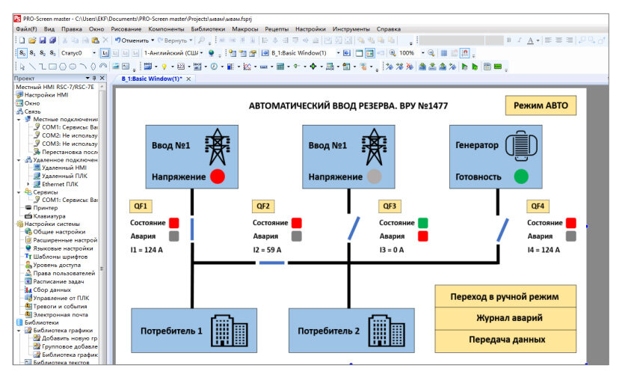Open the 100% zoom level dropdown
The image size is (625, 383).
423,52
